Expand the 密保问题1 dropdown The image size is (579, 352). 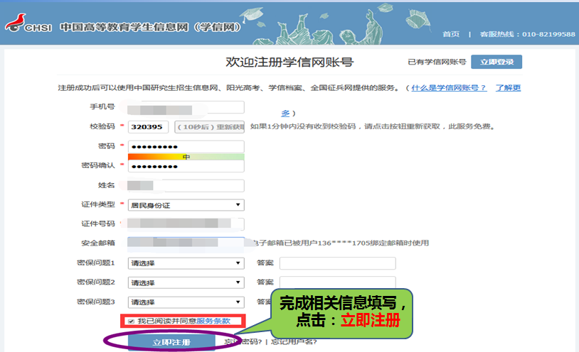coord(185,263)
